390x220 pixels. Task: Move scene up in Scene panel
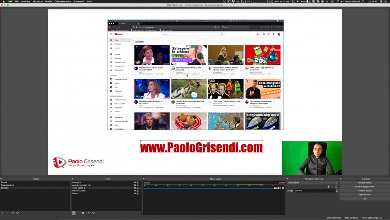(x=13, y=213)
